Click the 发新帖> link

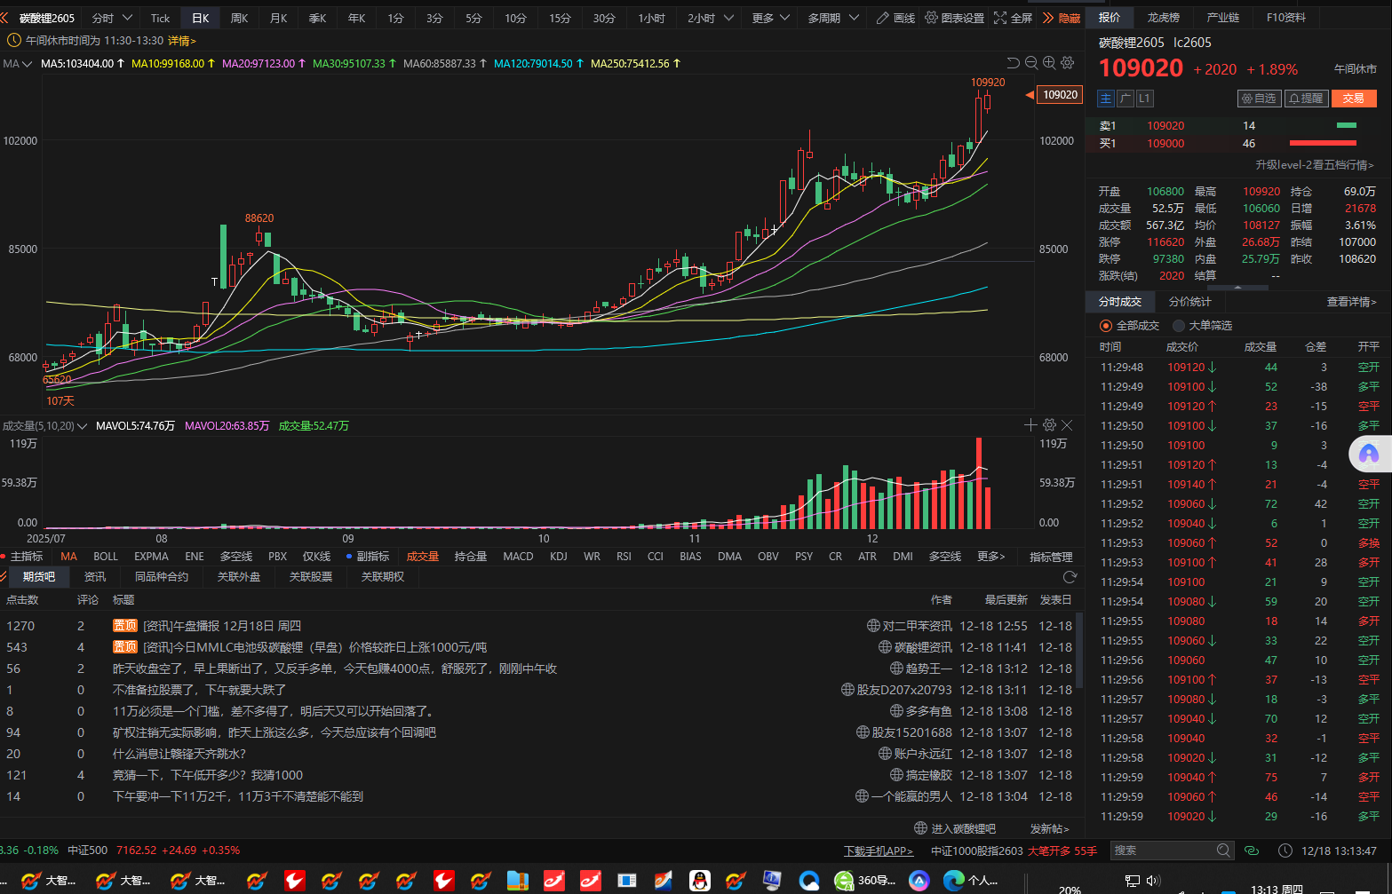click(1049, 828)
